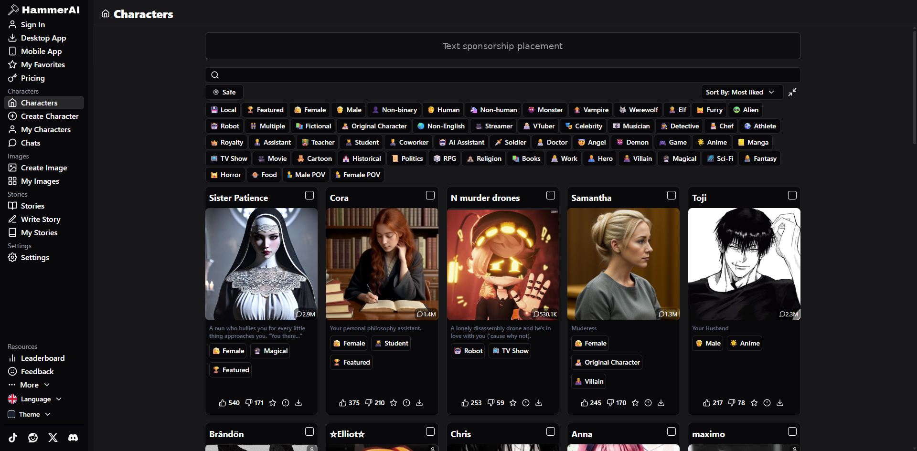Filter by Horror tag

click(x=225, y=175)
